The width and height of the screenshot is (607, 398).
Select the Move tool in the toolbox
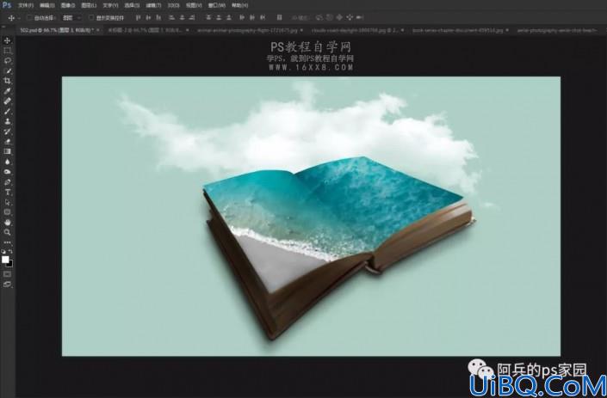7,40
